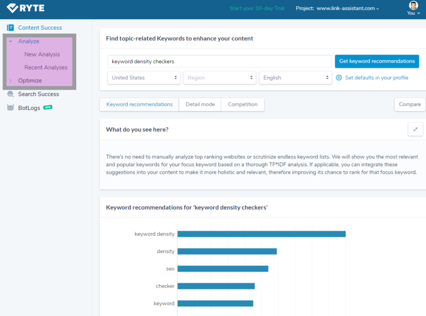Screen dimensions: 426x316
Task: Open the You account menu
Action: point(413,13)
